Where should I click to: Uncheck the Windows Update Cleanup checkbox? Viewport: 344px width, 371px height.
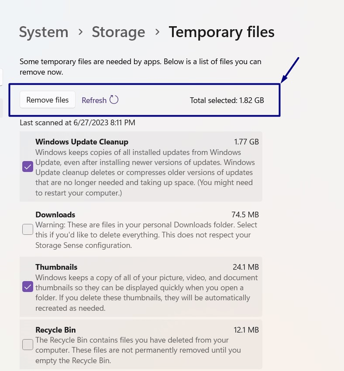28,166
